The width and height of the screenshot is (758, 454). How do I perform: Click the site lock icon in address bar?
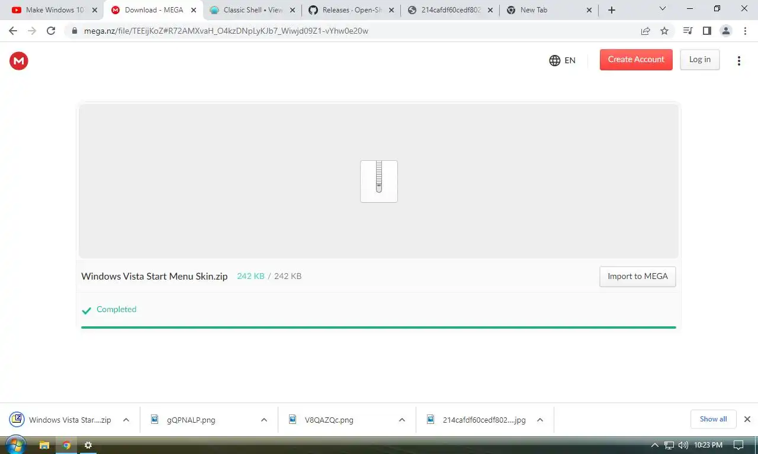[x=75, y=31]
